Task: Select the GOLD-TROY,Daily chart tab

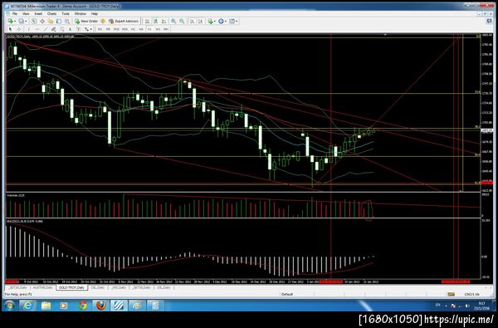Action: coord(71,287)
